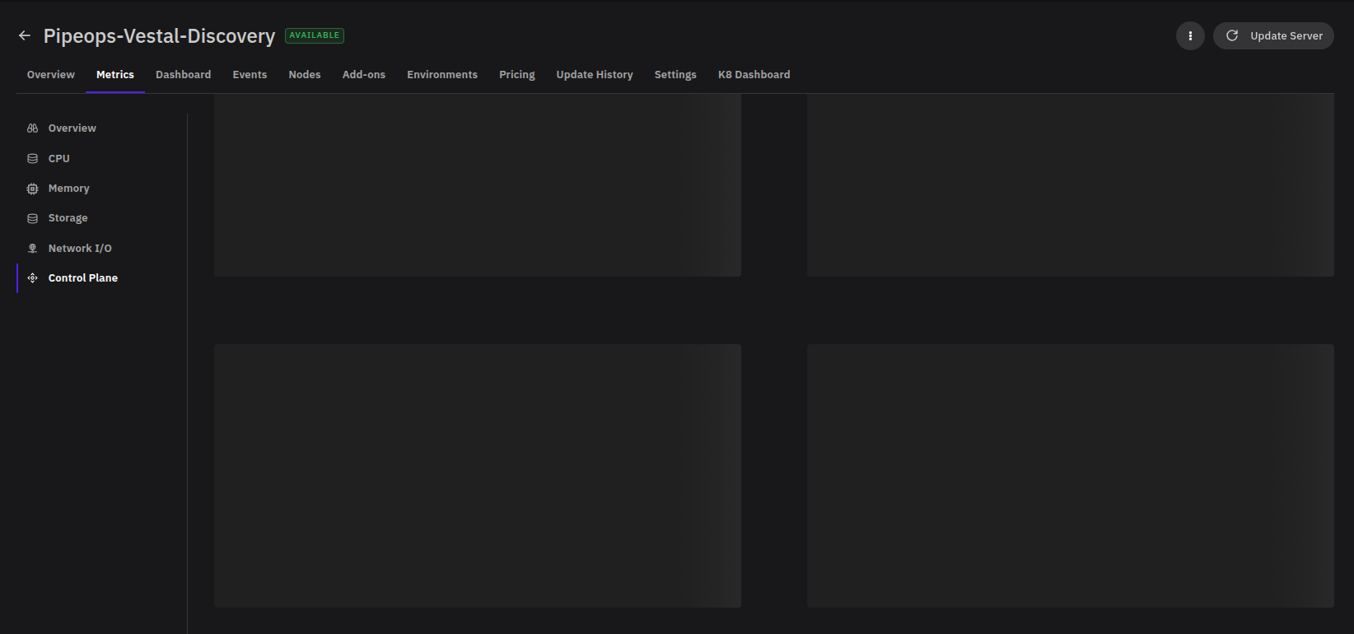Image resolution: width=1354 pixels, height=634 pixels.
Task: Open the Pricing tab
Action: point(517,74)
